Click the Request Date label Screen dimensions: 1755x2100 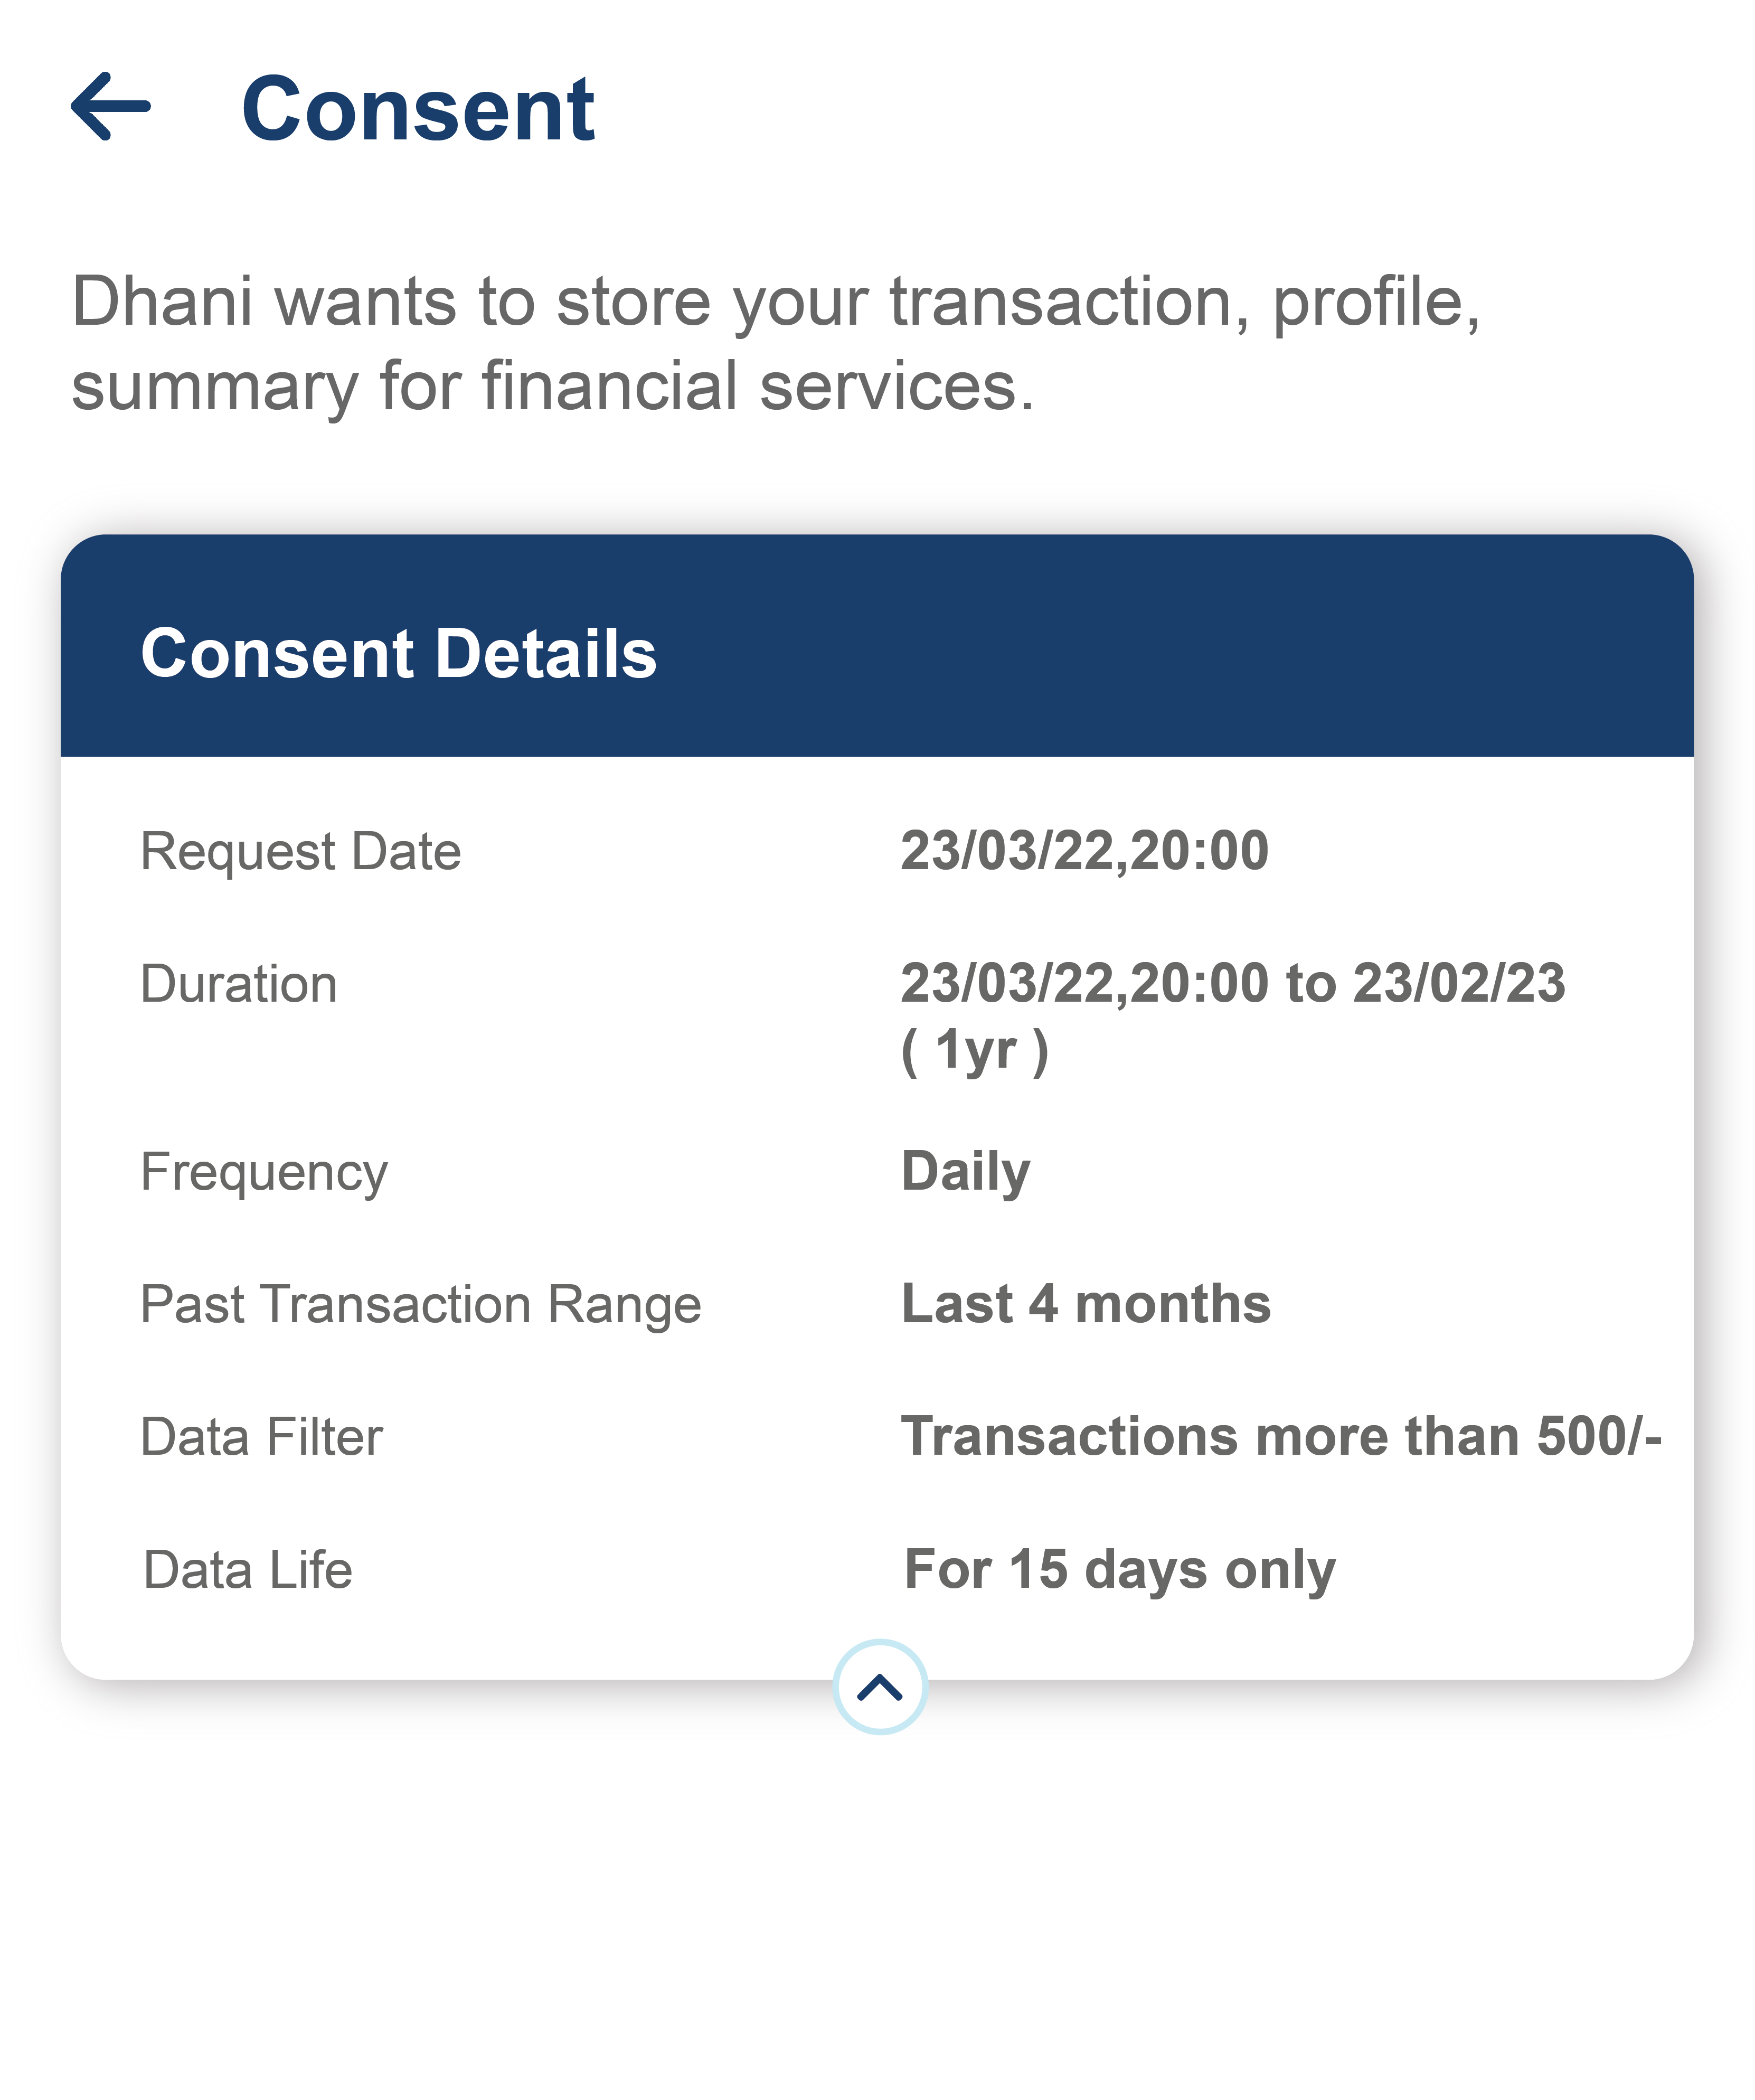click(300, 852)
